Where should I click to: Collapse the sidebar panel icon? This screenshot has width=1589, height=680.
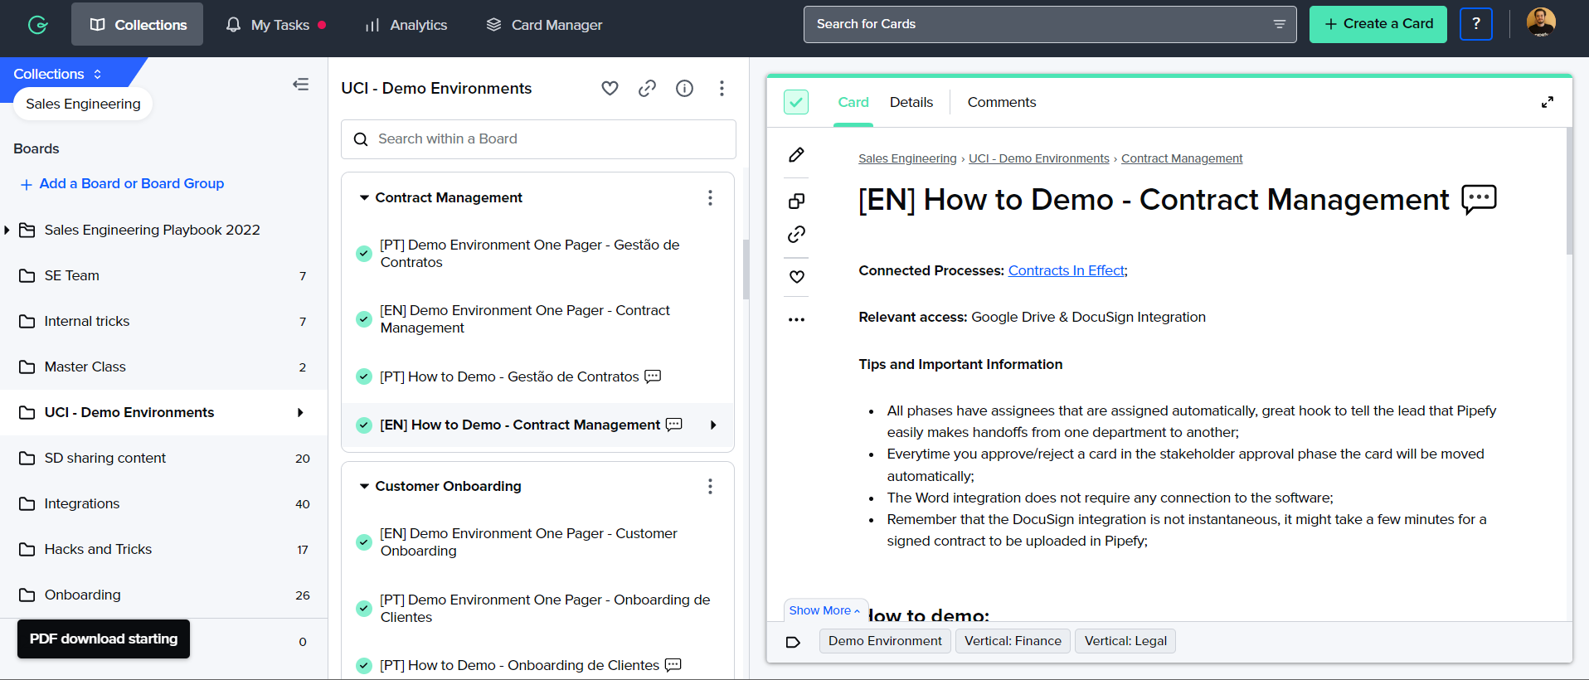pyautogui.click(x=300, y=85)
